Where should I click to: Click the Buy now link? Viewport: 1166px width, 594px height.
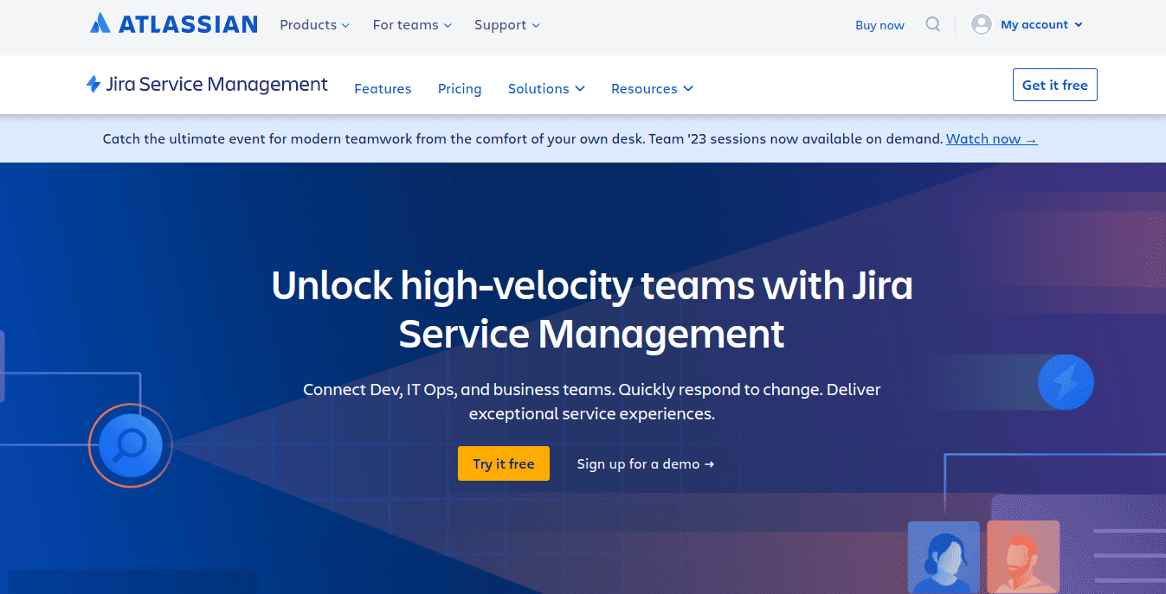(879, 25)
